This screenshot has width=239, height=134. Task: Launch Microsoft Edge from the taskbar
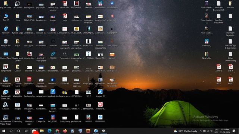click(50, 131)
